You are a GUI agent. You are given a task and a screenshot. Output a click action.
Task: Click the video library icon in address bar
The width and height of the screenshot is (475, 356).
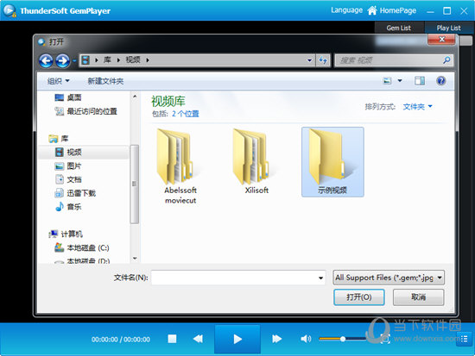(x=85, y=59)
